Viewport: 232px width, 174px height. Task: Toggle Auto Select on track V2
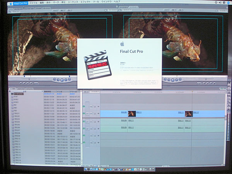pos(98,107)
